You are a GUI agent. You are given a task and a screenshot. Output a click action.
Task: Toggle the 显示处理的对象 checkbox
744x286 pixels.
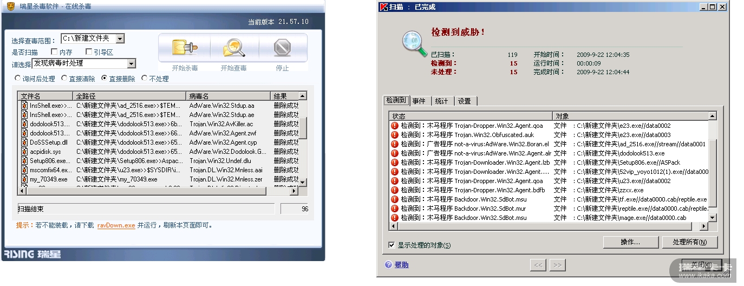click(x=391, y=245)
